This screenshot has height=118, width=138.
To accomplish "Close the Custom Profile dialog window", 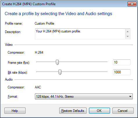I will (132, 4).
